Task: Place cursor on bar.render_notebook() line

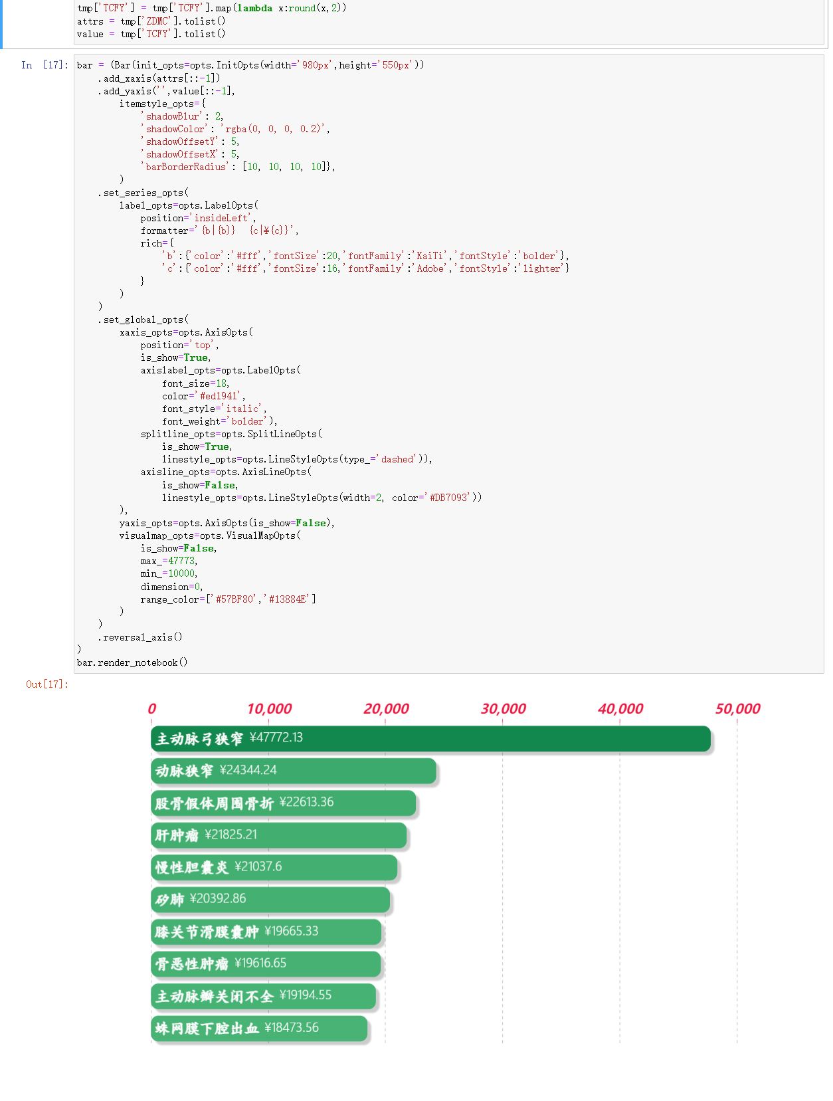Action: click(132, 663)
